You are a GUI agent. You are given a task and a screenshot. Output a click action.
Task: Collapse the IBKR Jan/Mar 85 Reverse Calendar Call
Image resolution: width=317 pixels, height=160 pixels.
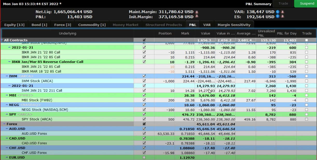coord(10,62)
